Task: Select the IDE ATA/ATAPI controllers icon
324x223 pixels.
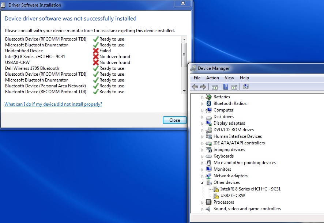Action: (x=209, y=143)
